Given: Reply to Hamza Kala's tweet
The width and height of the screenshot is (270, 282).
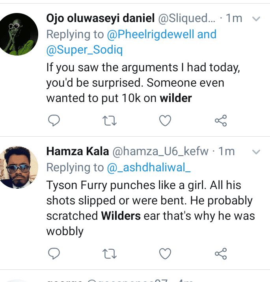Looking at the screenshot, I should (54, 253).
